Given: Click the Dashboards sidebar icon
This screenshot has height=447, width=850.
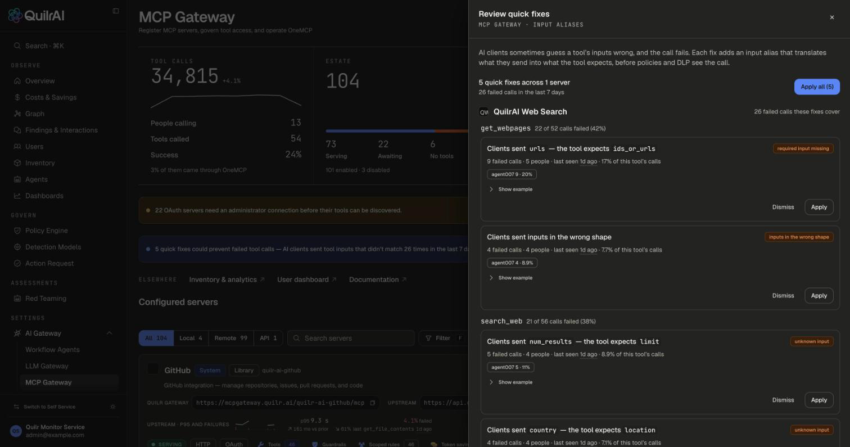Looking at the screenshot, I should (x=17, y=196).
